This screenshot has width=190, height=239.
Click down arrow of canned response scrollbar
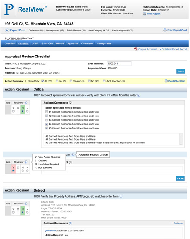tap(181, 144)
